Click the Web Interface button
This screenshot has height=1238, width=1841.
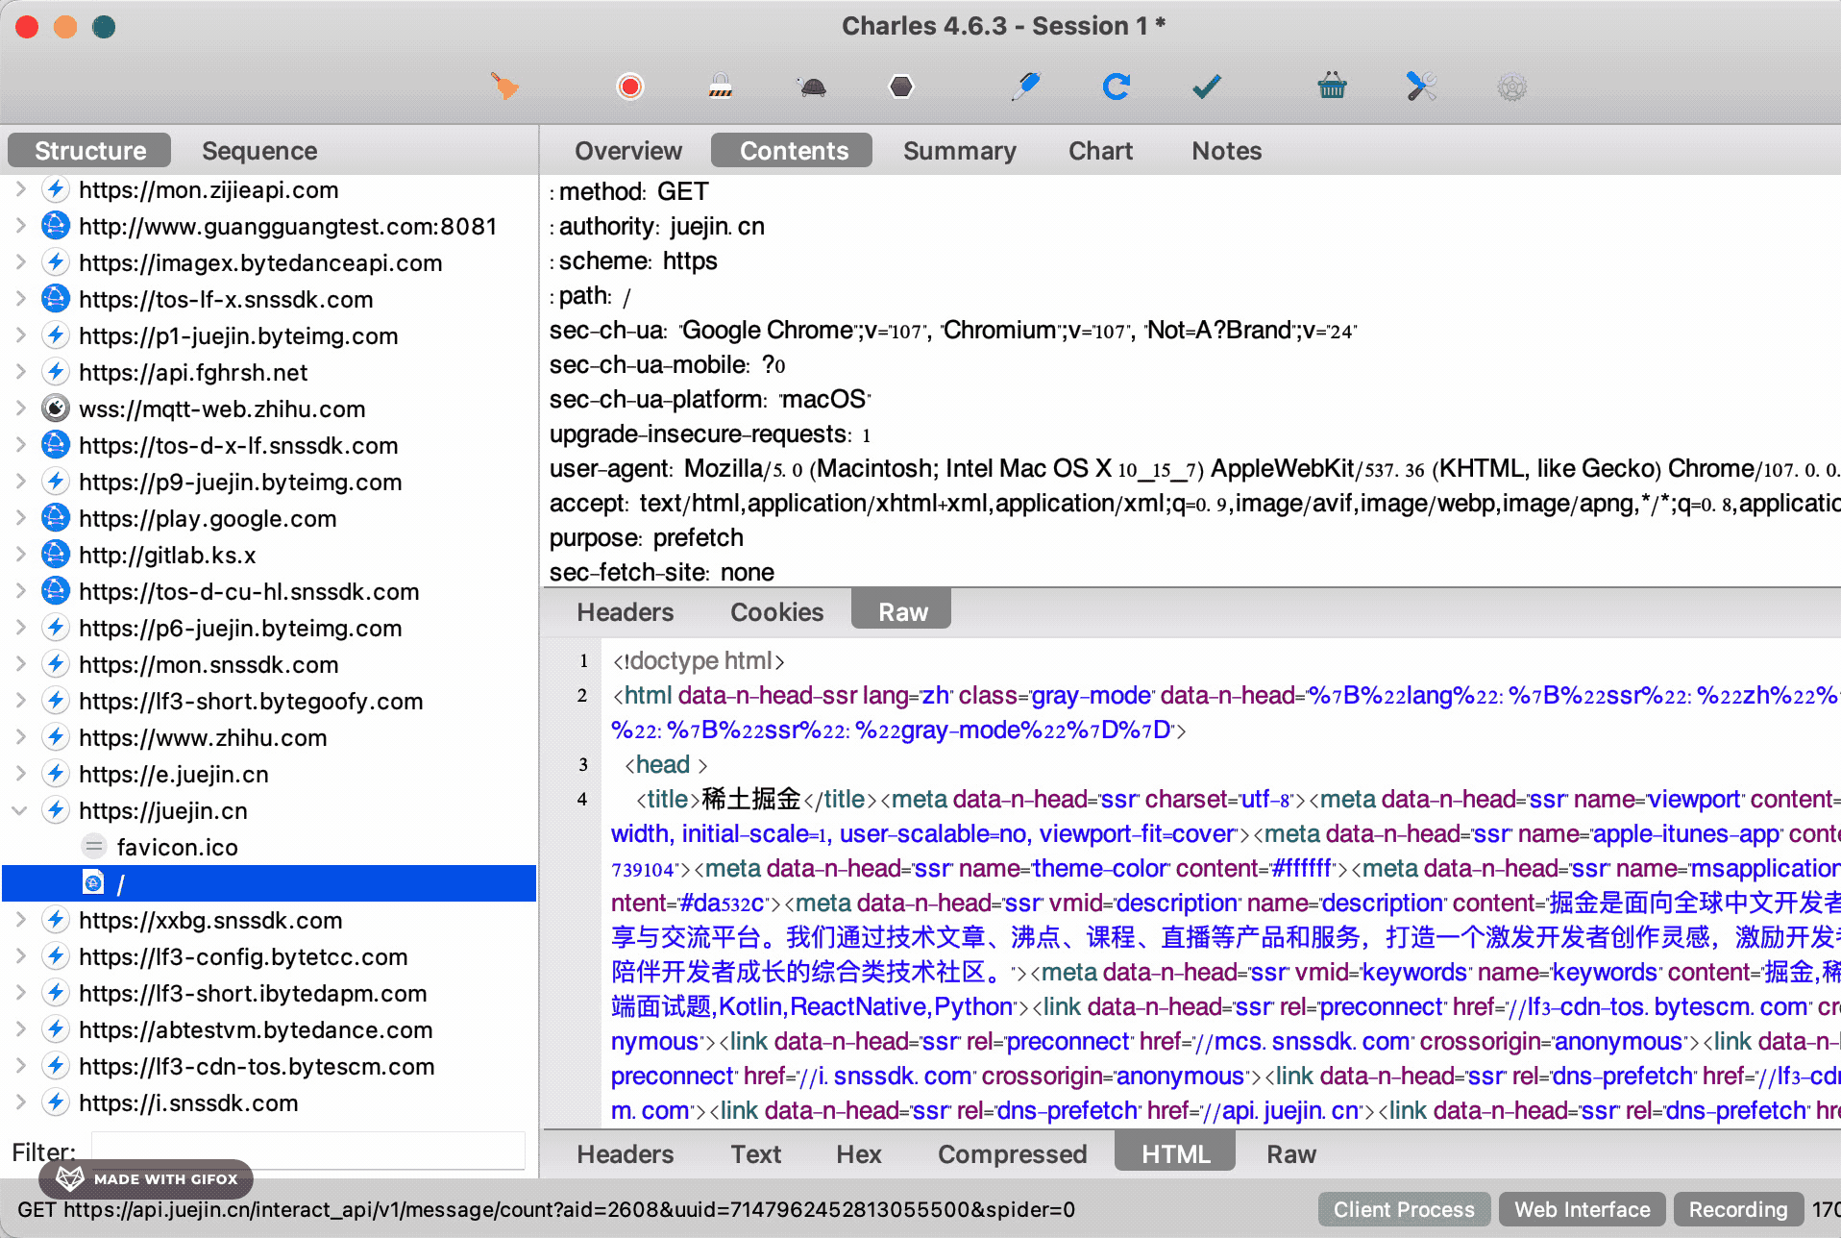(1583, 1209)
